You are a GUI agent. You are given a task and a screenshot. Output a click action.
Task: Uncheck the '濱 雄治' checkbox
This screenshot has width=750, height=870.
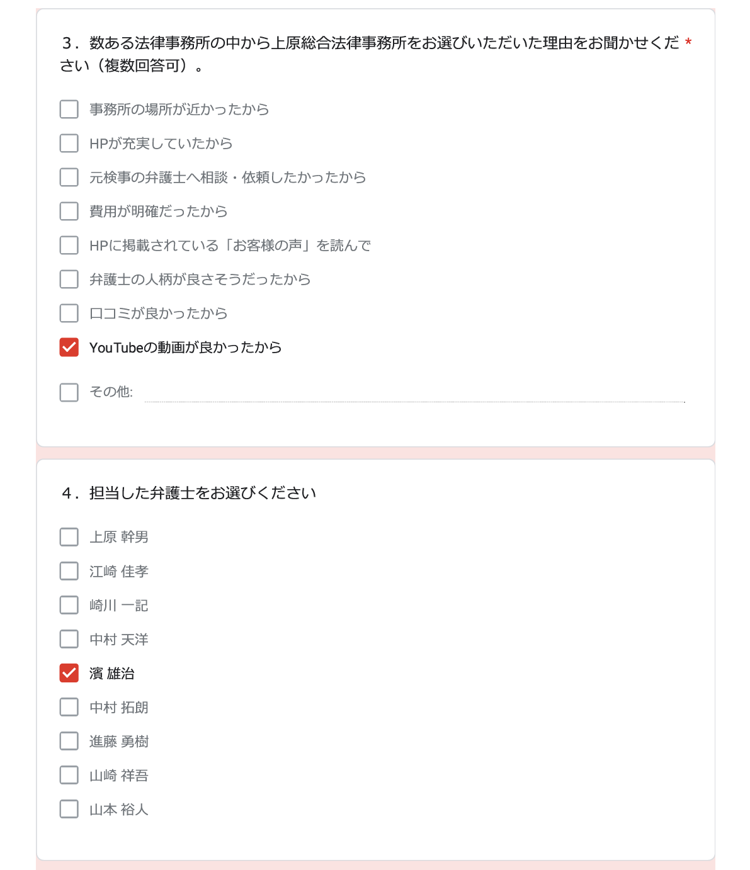(x=69, y=674)
